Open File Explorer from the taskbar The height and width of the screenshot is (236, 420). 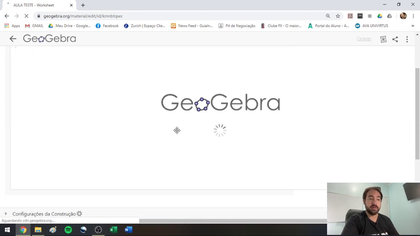[x=38, y=230]
